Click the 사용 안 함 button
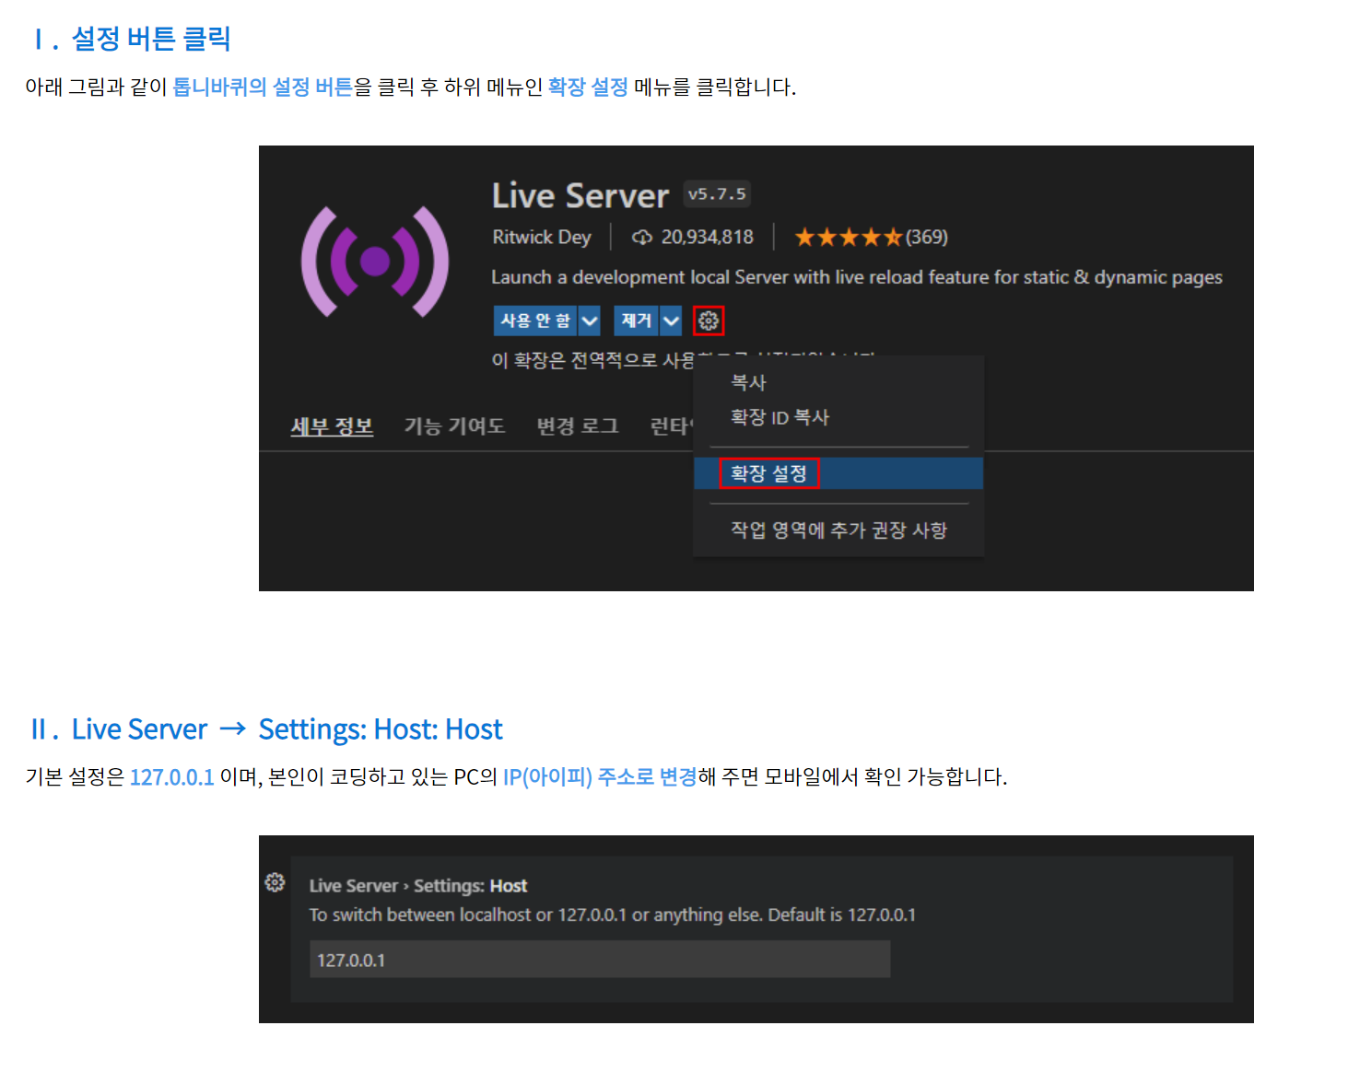The width and height of the screenshot is (1360, 1084). tap(535, 321)
